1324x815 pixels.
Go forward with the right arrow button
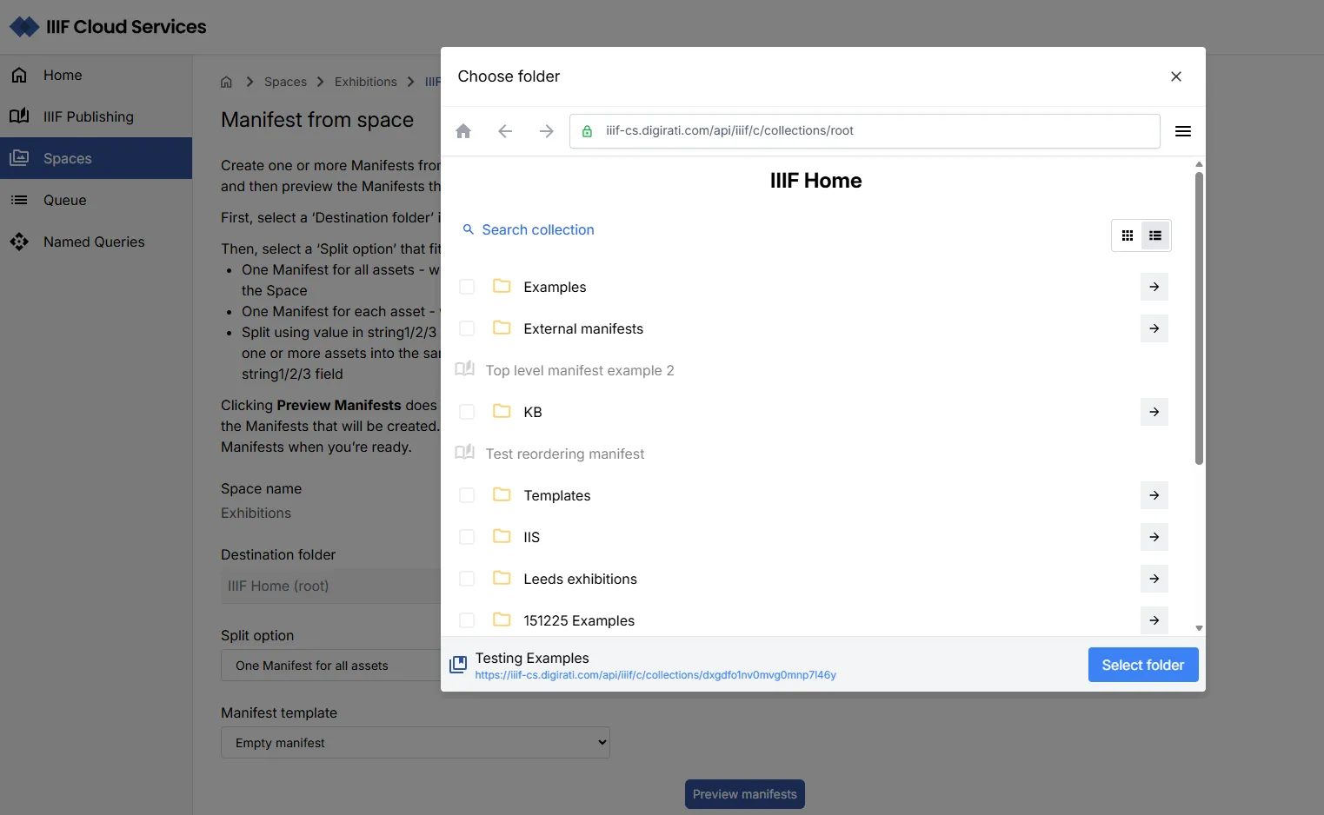tap(546, 131)
